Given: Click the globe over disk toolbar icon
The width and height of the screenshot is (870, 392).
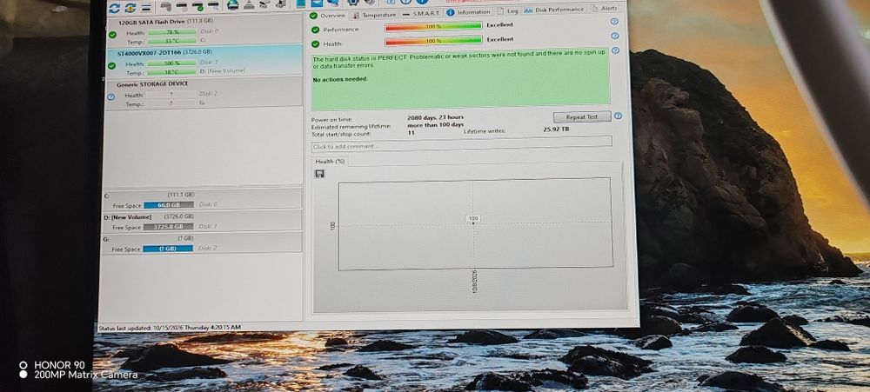Looking at the screenshot, I should coord(233,5).
